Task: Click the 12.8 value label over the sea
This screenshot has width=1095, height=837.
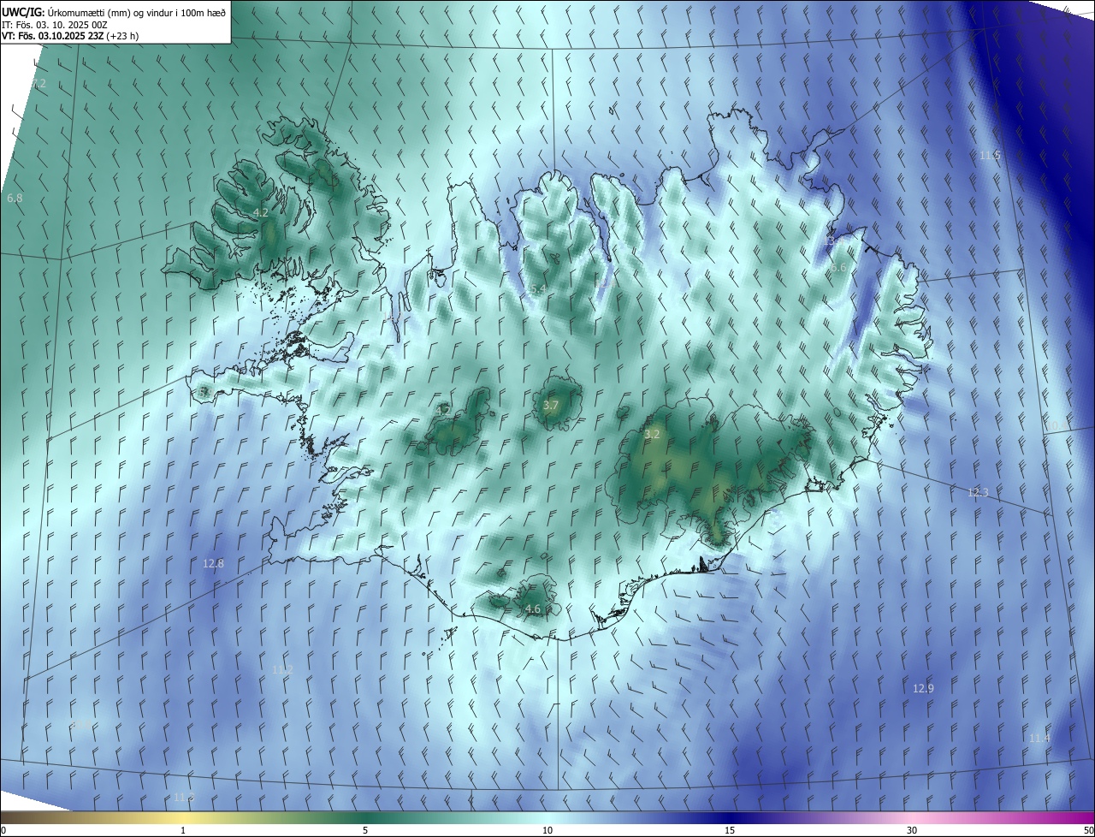Action: pyautogui.click(x=213, y=563)
